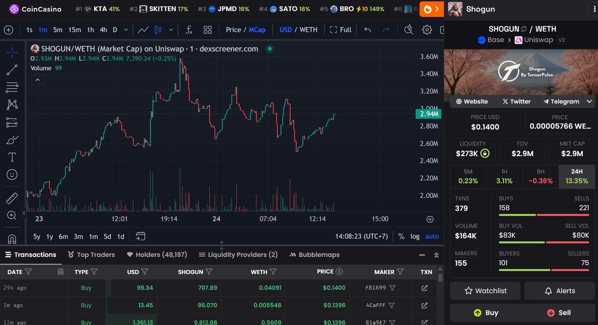Image resolution: width=598 pixels, height=325 pixels.
Task: Filter the USD column
Action: point(145,272)
